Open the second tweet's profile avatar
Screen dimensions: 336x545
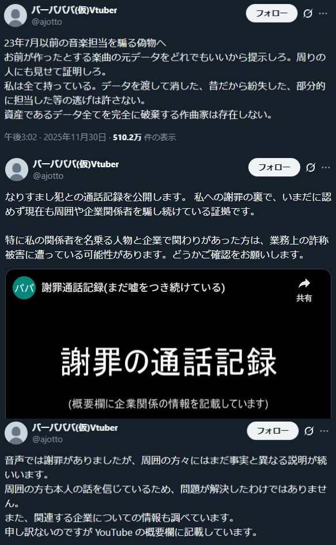[17, 170]
